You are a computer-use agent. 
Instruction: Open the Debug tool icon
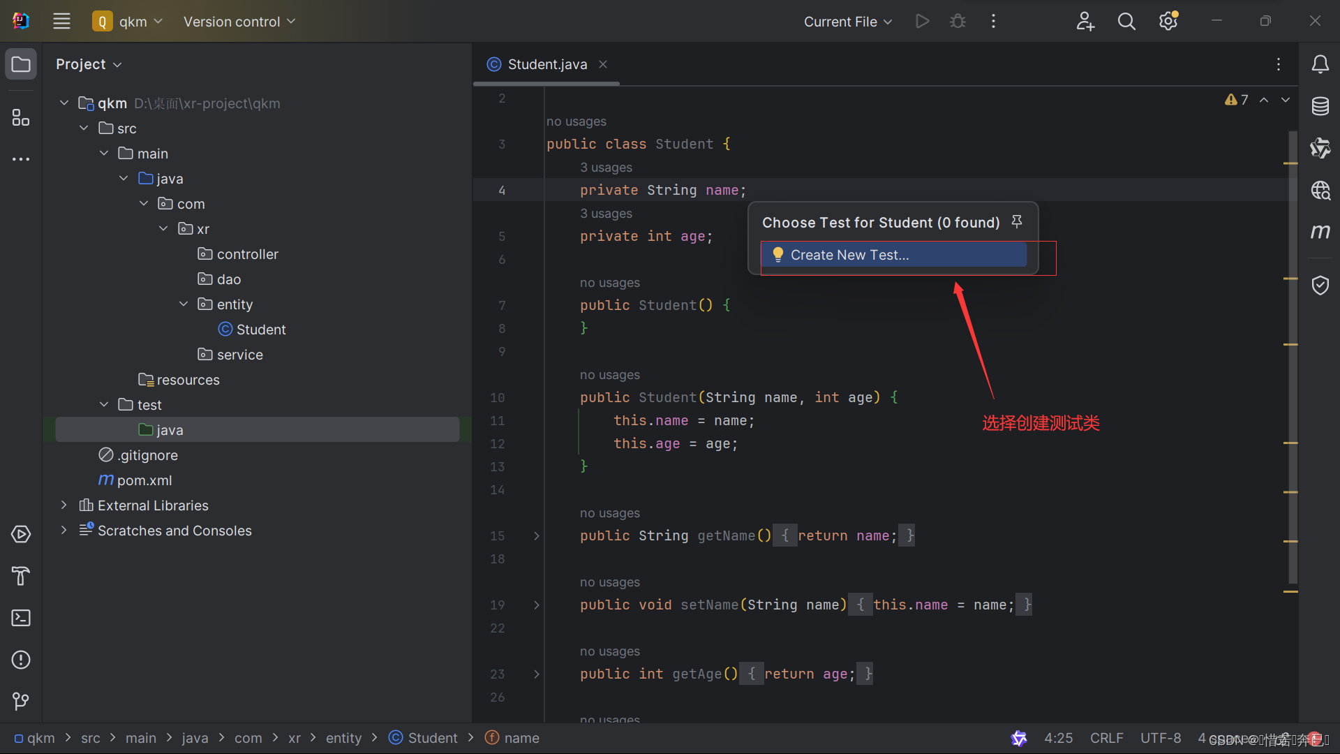click(957, 20)
